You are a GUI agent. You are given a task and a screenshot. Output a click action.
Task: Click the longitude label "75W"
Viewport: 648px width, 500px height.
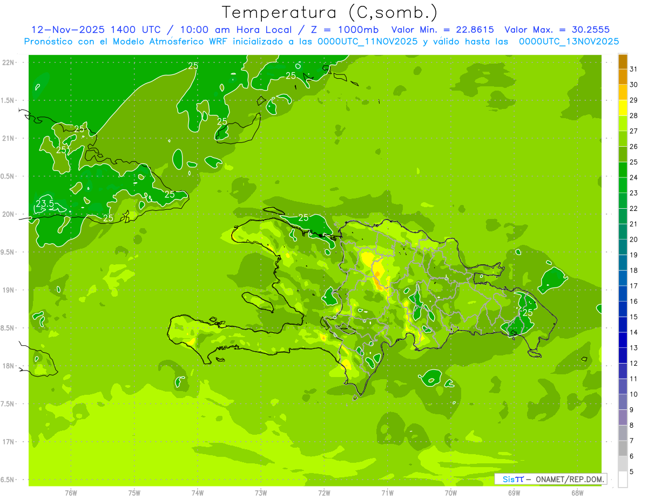coord(134,493)
